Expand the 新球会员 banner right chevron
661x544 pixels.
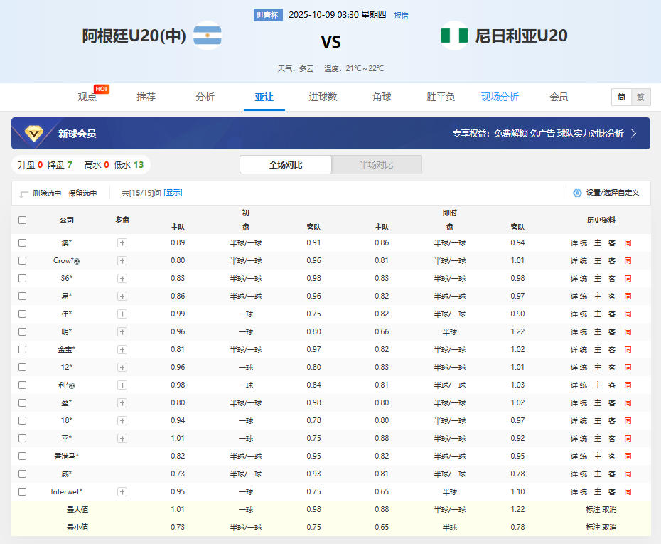pyautogui.click(x=634, y=133)
